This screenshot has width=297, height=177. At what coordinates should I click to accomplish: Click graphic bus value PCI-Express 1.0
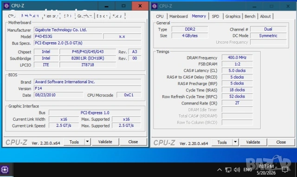pyautogui.click(x=95, y=113)
